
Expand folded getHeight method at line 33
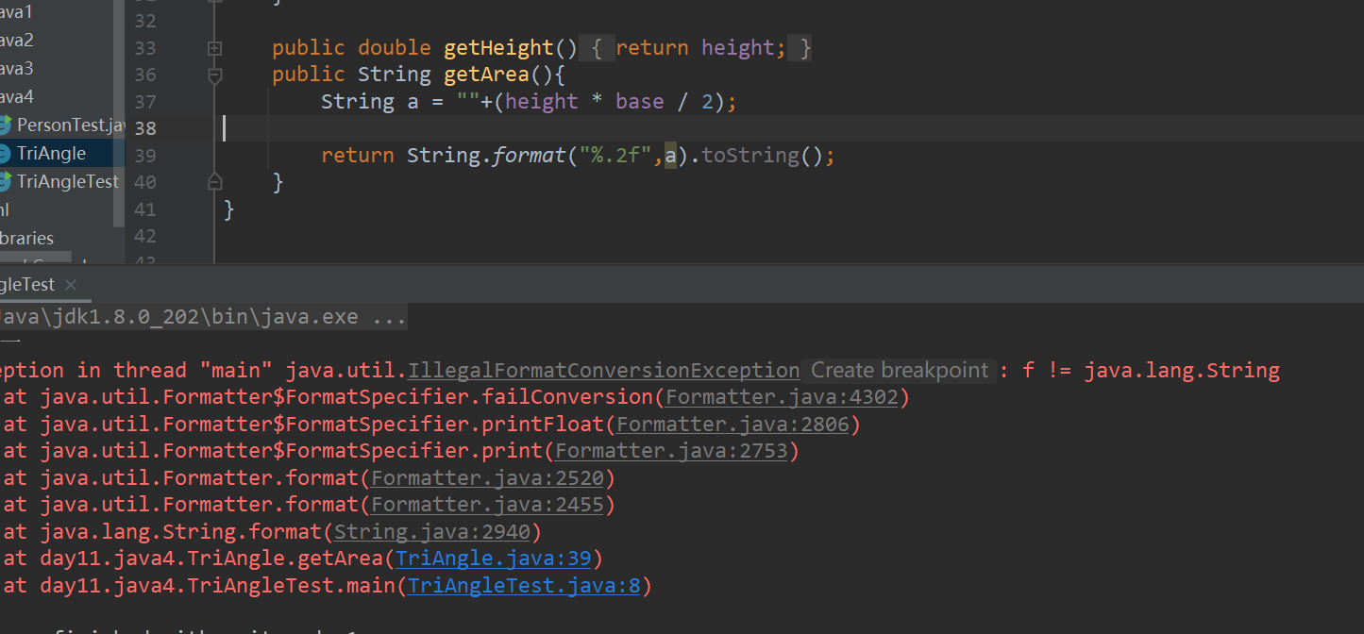tap(214, 48)
